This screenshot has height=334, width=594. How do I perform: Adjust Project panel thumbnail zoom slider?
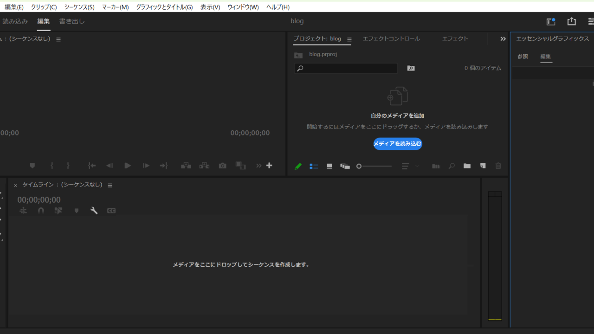tap(374, 166)
